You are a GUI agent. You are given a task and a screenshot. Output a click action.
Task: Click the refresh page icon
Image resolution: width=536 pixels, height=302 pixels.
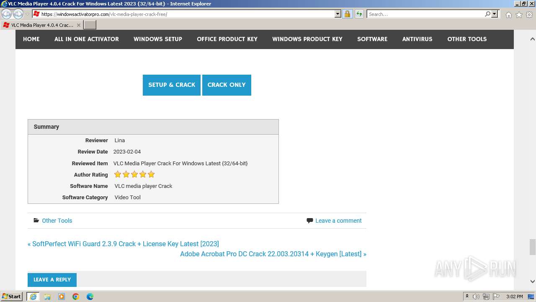[359, 14]
